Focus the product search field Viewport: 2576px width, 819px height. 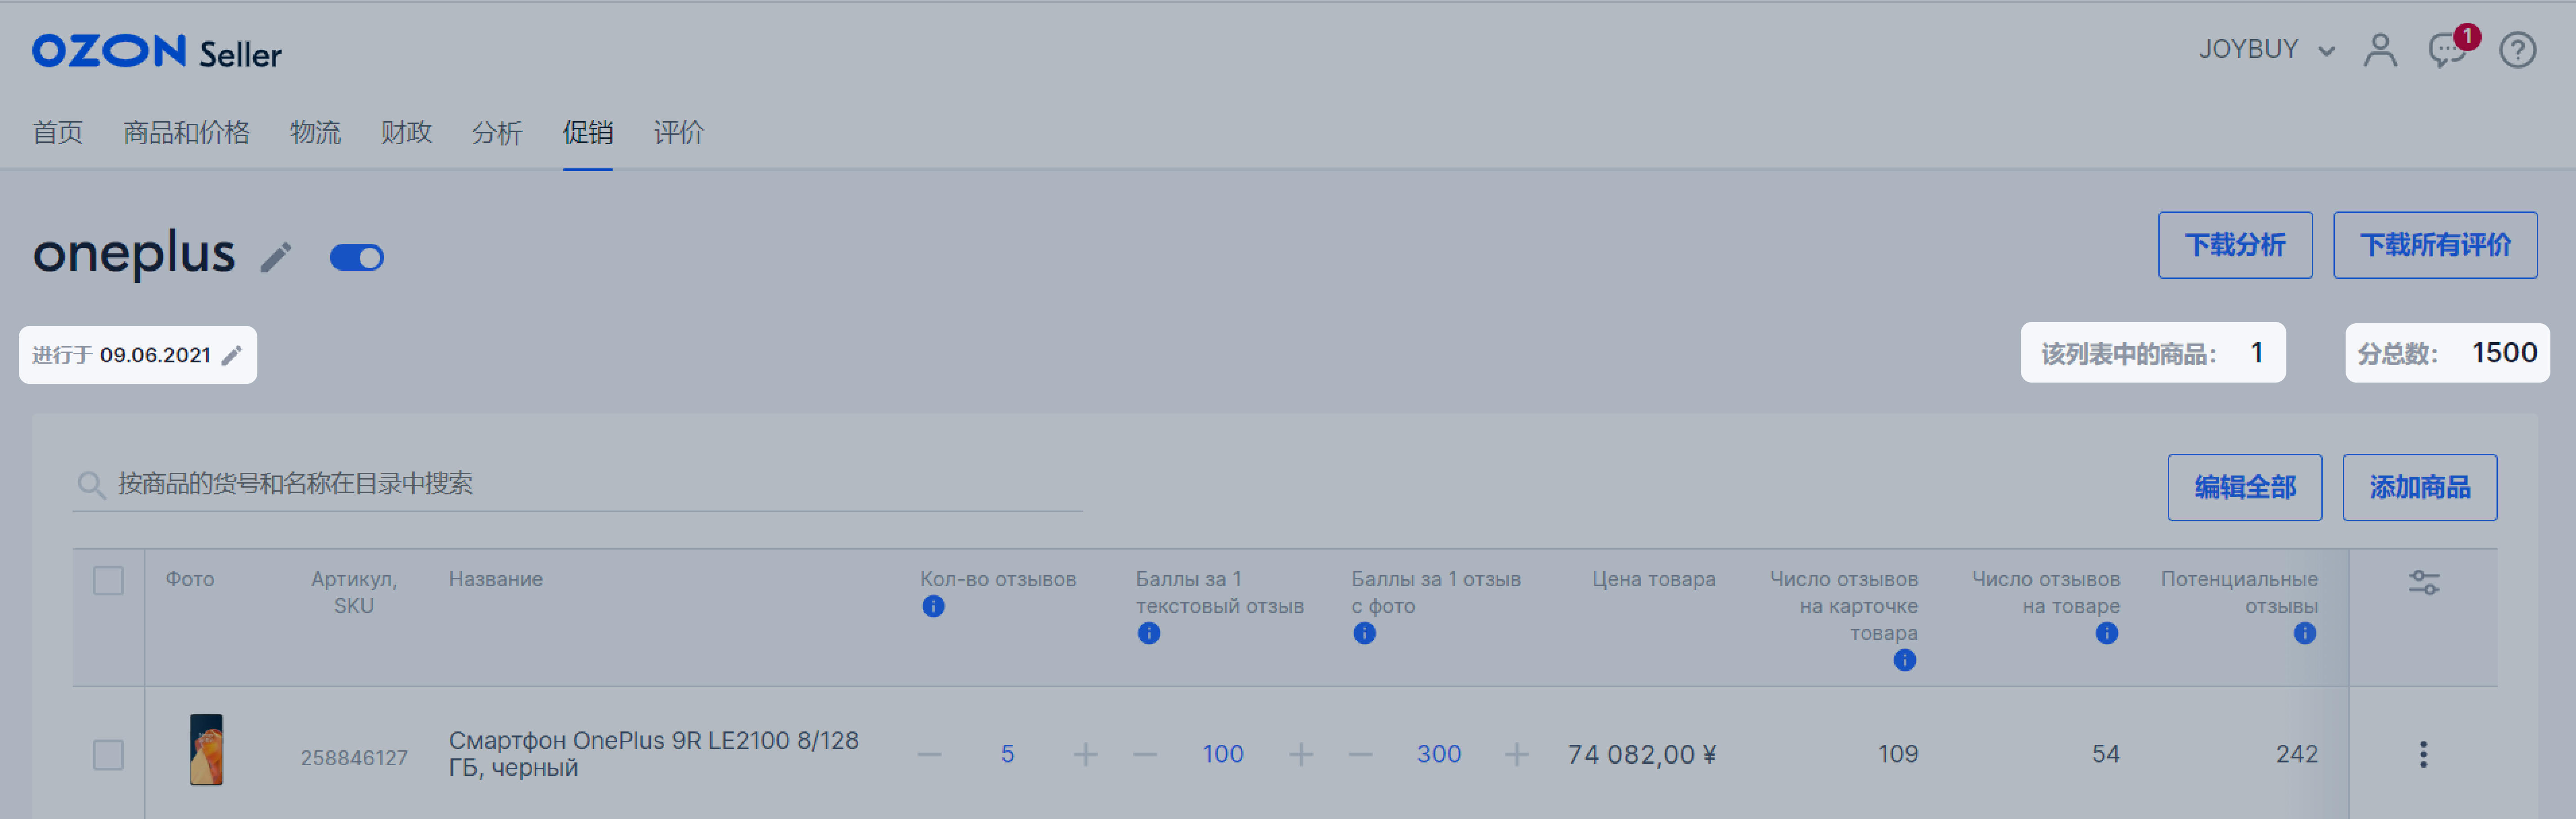point(577,485)
